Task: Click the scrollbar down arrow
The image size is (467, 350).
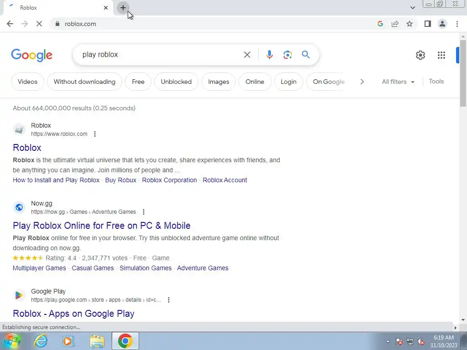Action: tap(463, 320)
